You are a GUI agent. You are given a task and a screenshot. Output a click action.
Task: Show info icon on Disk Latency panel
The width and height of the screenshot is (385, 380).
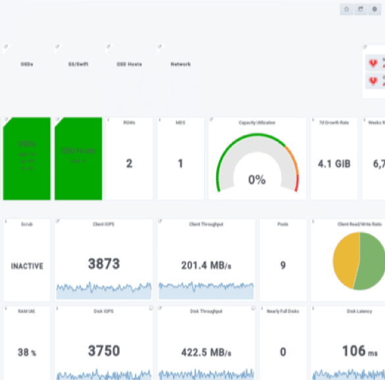coord(313,308)
